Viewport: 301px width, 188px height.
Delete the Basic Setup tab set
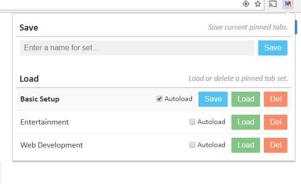coord(276,99)
